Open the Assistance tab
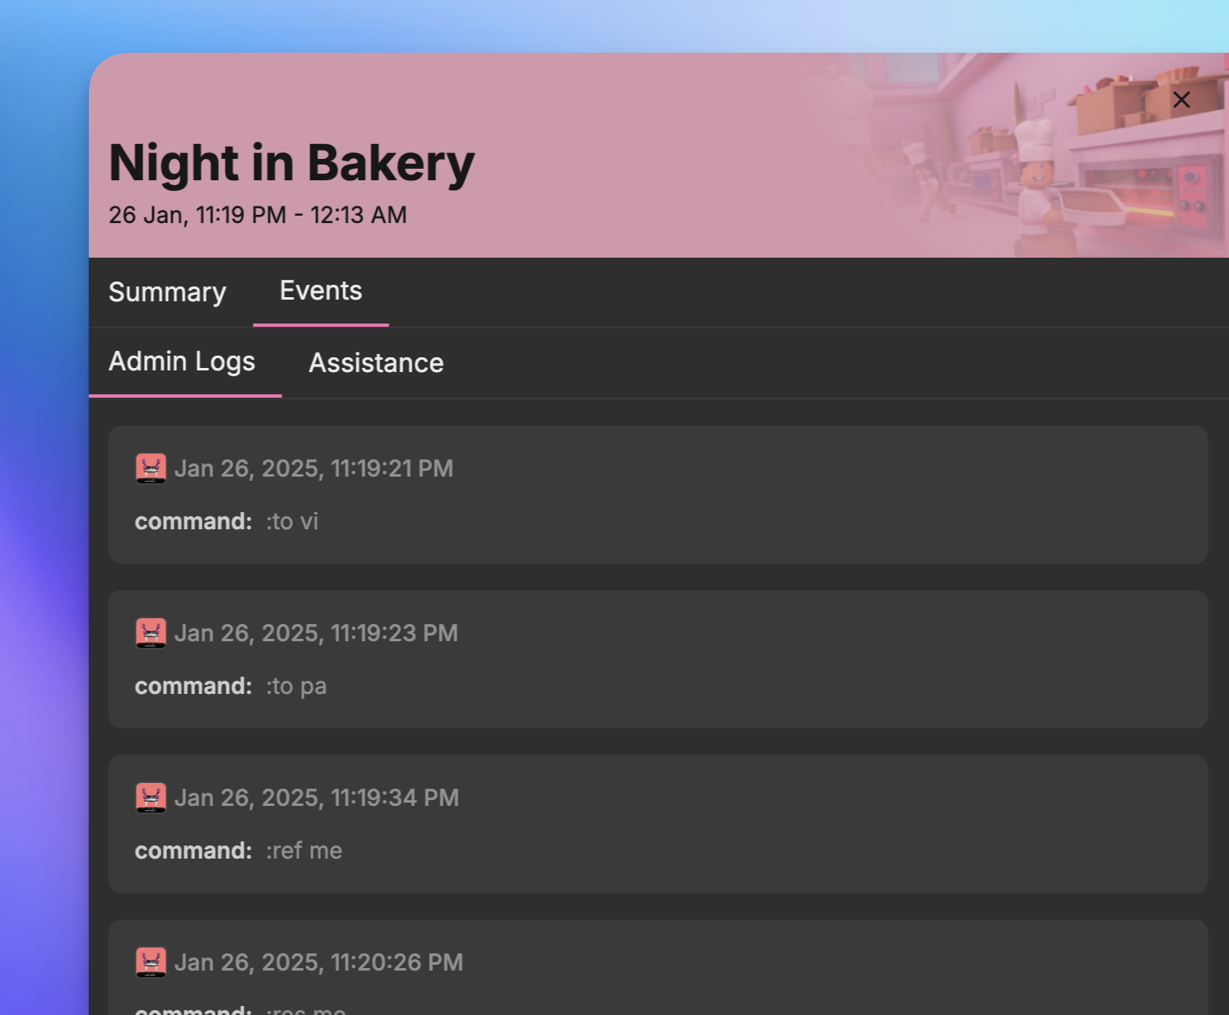 point(375,363)
